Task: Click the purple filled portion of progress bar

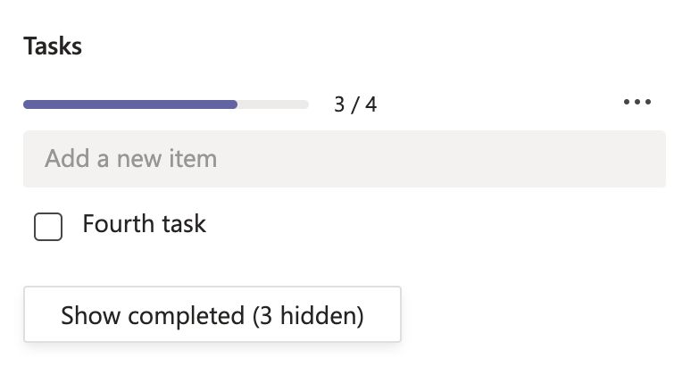Action: (130, 104)
